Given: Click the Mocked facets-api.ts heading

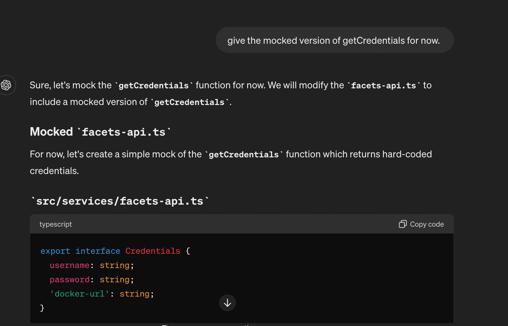Looking at the screenshot, I should [100, 131].
